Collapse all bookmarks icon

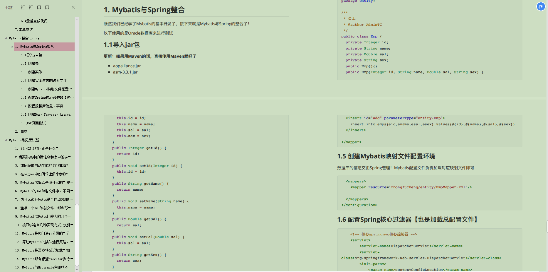[31, 7]
